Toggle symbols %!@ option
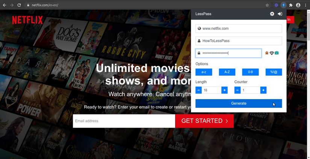This screenshot has width=310, height=159. tap(274, 72)
